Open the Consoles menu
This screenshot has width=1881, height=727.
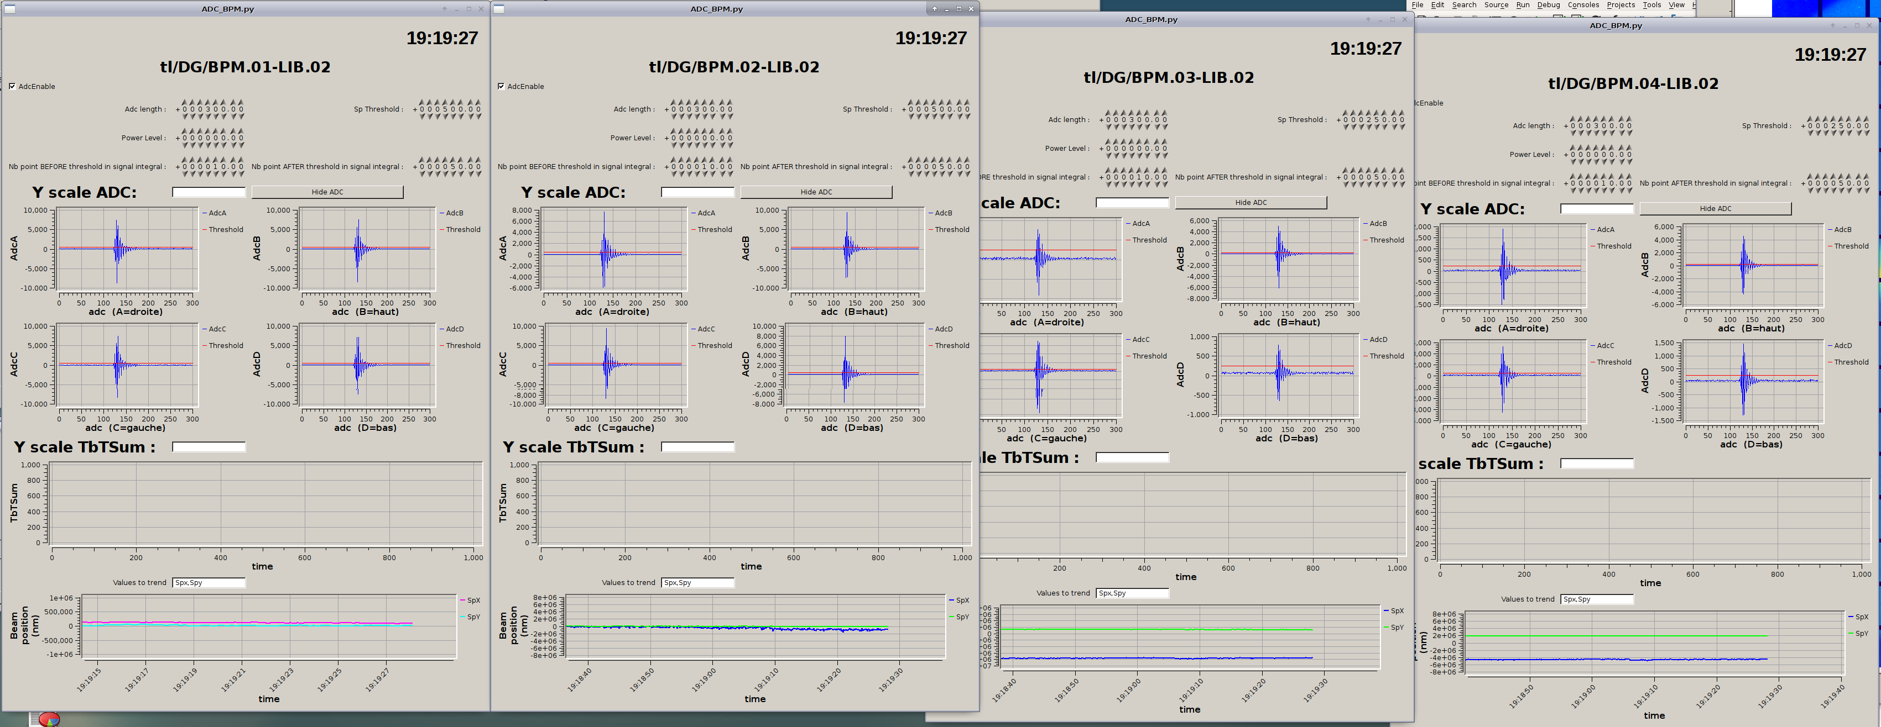[x=1583, y=4]
